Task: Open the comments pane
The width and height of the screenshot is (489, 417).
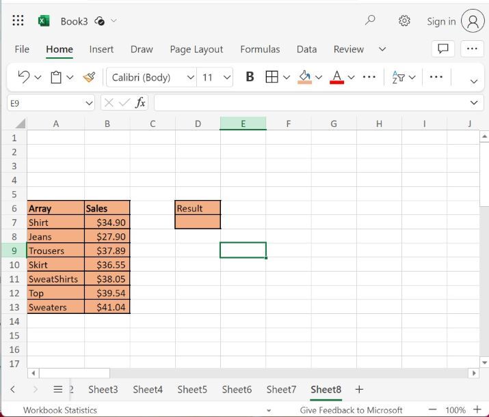Action: [443, 48]
